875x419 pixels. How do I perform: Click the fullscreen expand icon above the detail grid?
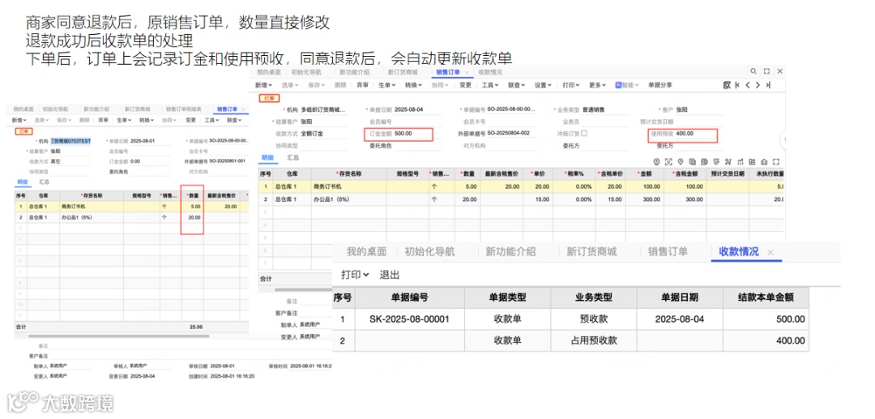click(x=776, y=162)
